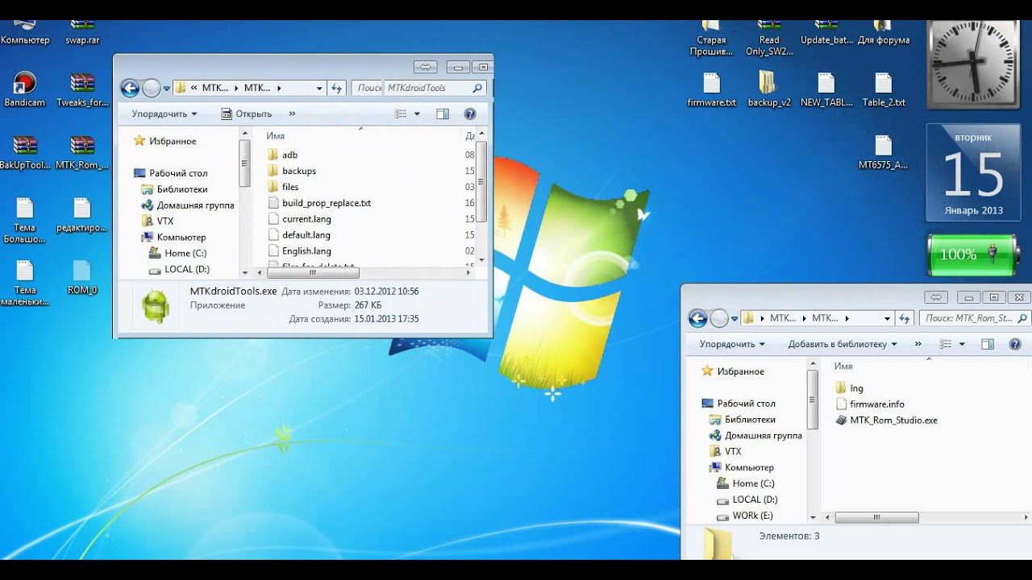Image resolution: width=1032 pixels, height=580 pixels.
Task: Expand view options arrow in MTKdroidTools window
Action: click(417, 114)
